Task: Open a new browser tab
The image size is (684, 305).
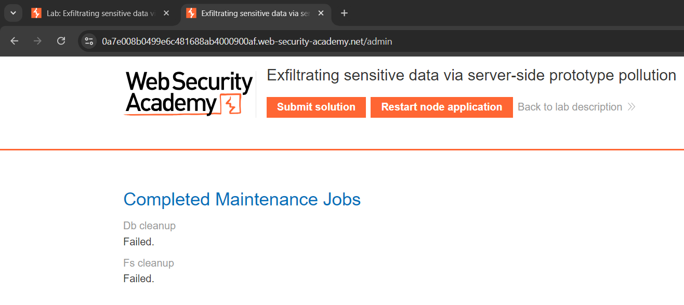Action: [344, 13]
